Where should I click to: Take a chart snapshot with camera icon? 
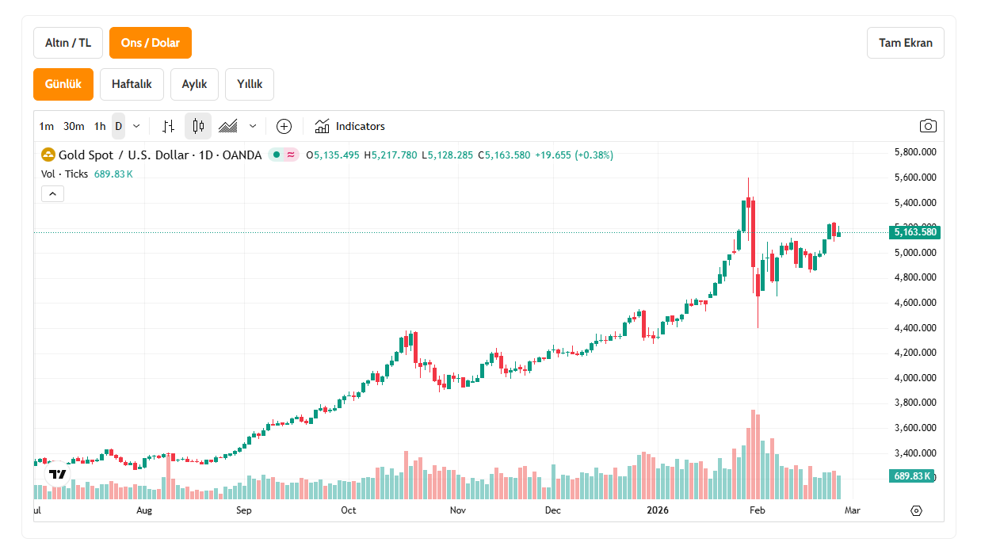928,126
